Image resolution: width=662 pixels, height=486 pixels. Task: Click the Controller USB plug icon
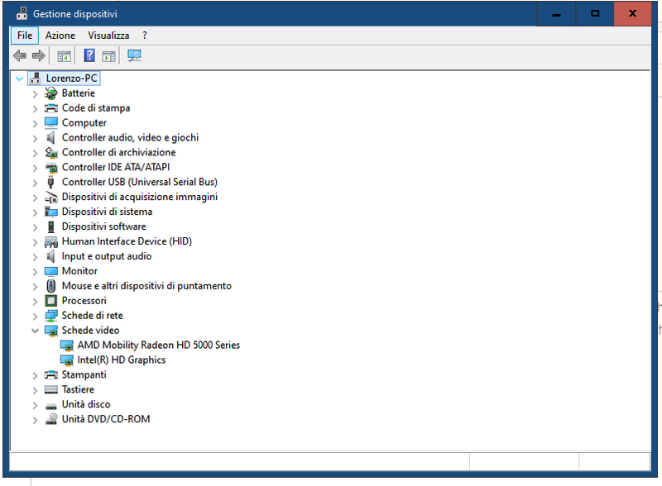51,182
